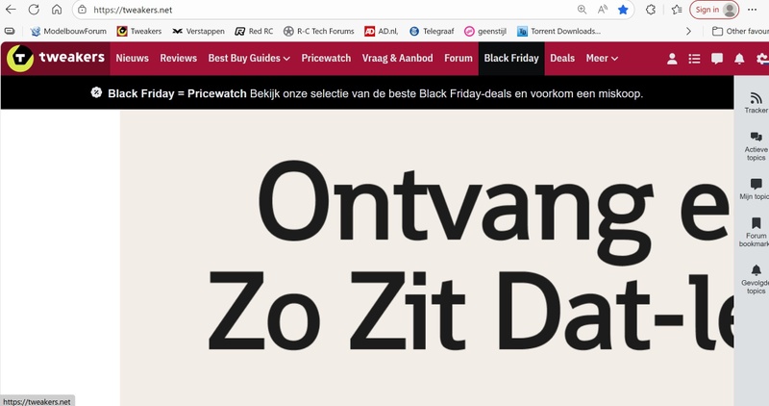Open the geenstijl bookmark
Screen dimensions: 769x406
[485, 31]
